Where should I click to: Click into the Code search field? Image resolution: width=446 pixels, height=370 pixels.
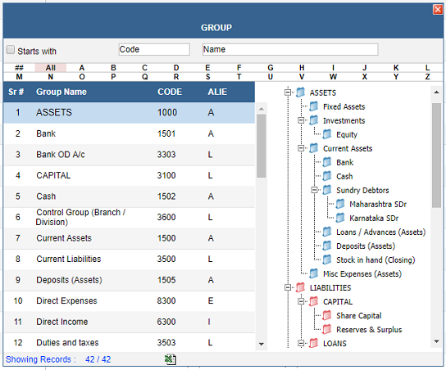pyautogui.click(x=154, y=49)
